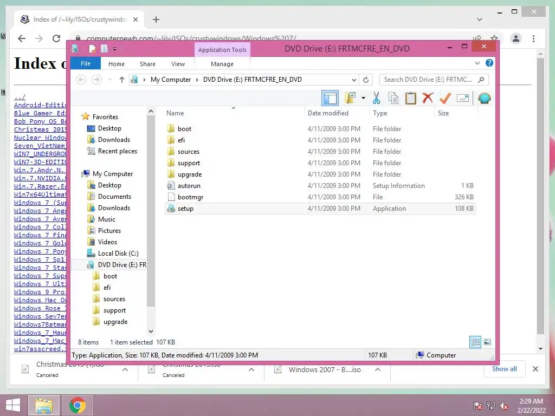
Task: Sort by the Name column header
Action: (234, 113)
